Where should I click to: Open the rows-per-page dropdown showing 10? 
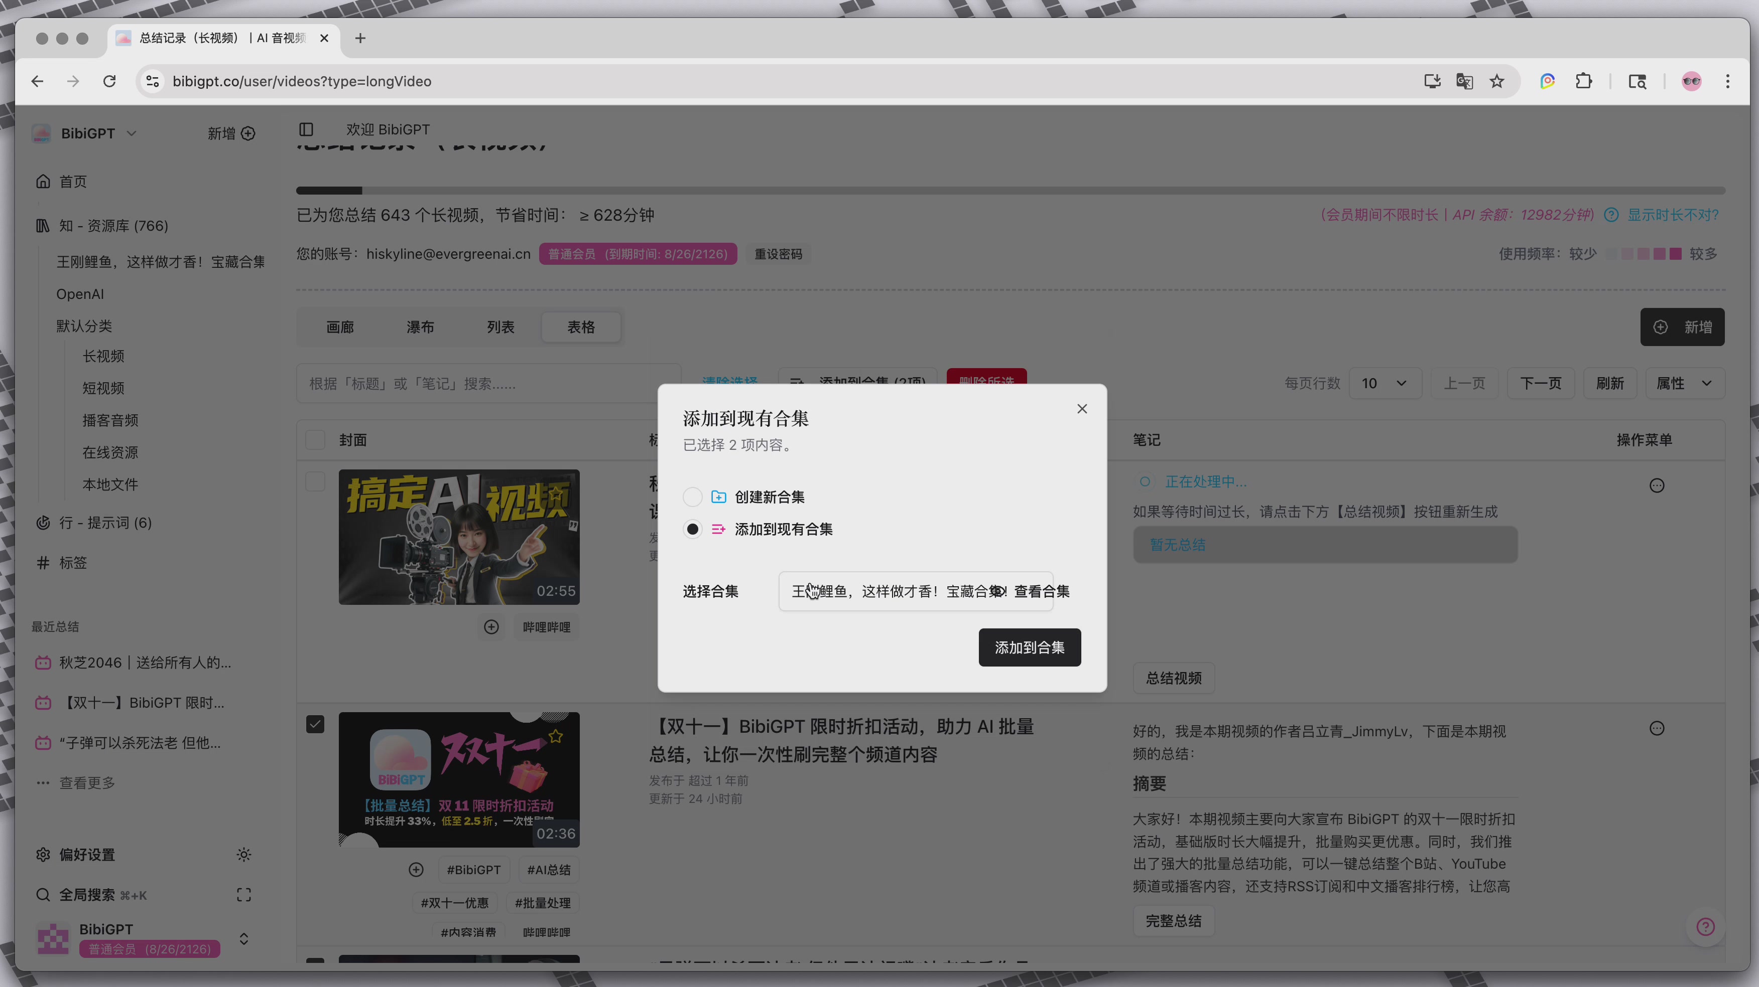(1385, 383)
